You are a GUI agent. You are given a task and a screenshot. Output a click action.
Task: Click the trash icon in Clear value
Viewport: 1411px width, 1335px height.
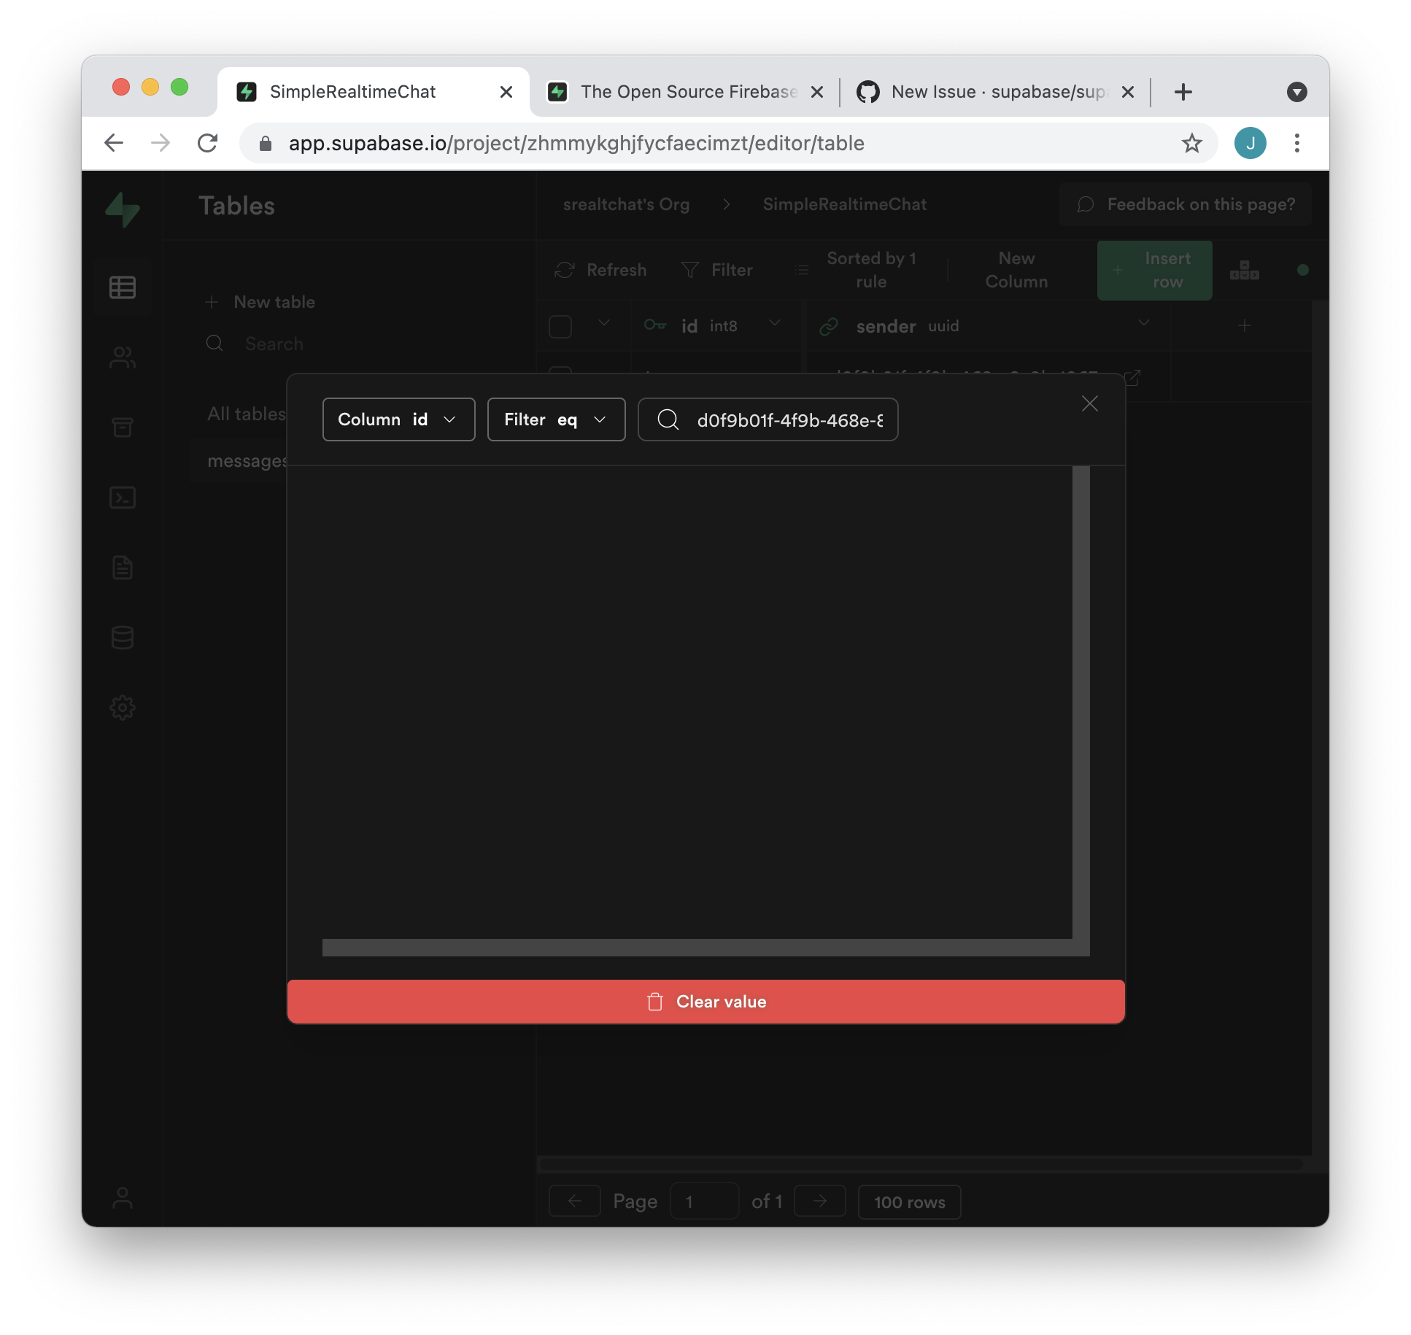click(654, 1002)
